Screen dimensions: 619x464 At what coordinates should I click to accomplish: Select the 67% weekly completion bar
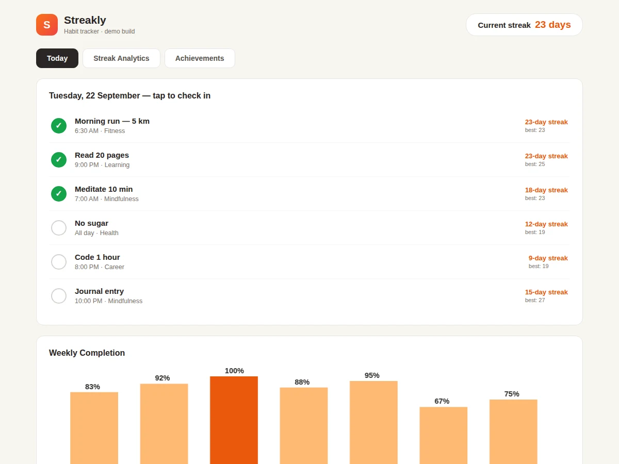click(x=444, y=436)
